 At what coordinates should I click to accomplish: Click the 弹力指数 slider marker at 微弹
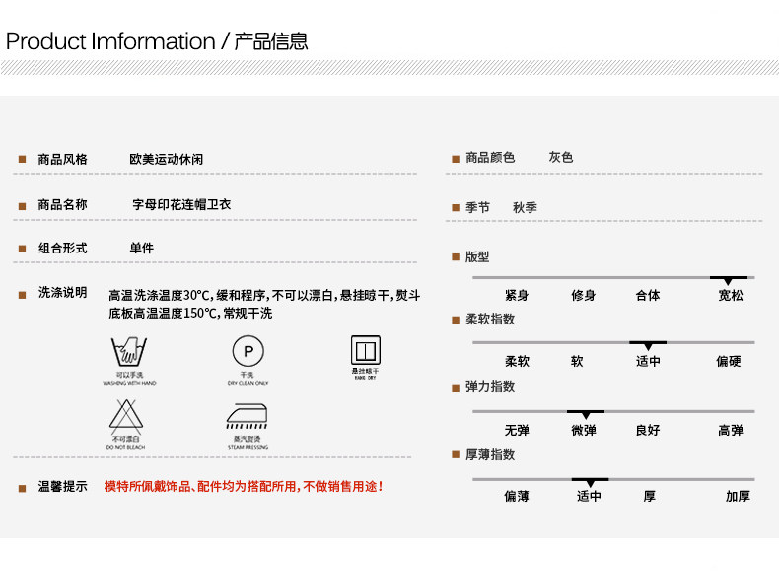[x=586, y=414]
